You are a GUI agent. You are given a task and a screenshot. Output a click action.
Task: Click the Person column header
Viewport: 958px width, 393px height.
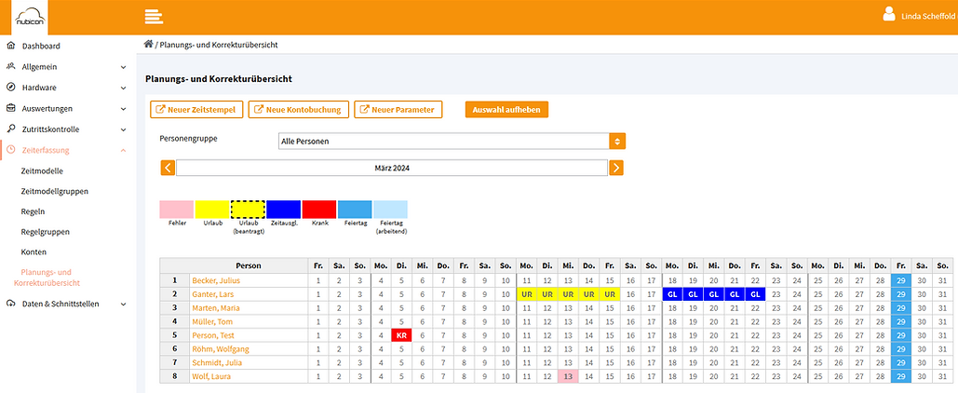[249, 265]
